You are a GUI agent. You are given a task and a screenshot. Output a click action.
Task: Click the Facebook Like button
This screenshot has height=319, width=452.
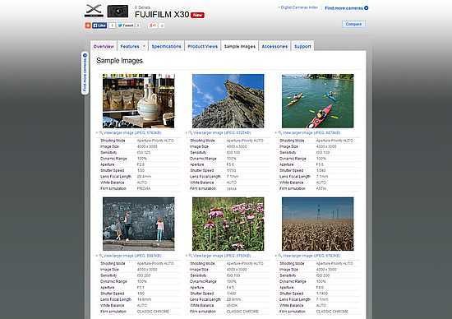click(99, 25)
